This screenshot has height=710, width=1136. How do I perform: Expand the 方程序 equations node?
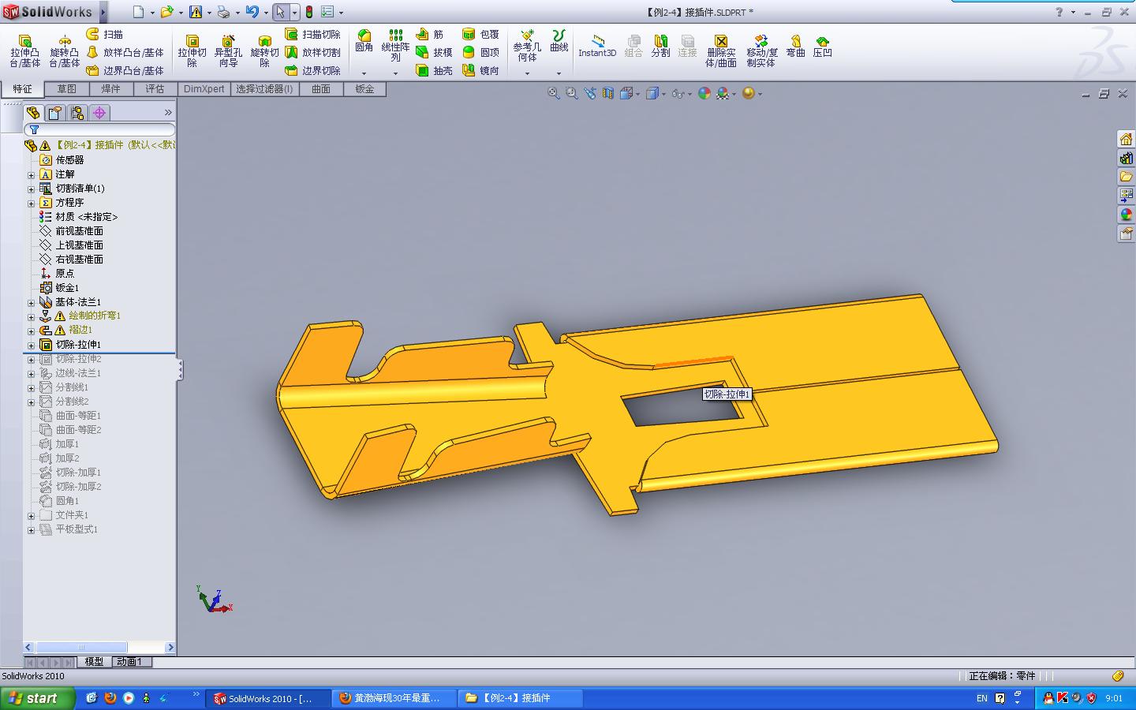tap(32, 203)
